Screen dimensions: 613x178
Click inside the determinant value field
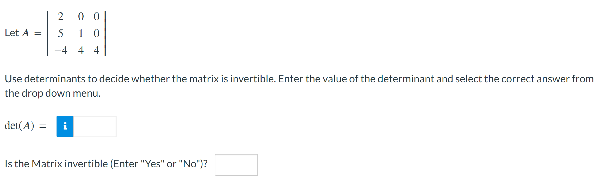pyautogui.click(x=94, y=126)
